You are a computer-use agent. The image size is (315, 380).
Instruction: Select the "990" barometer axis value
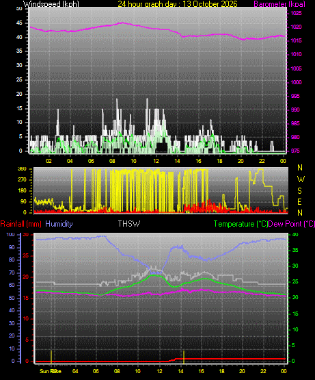295,110
